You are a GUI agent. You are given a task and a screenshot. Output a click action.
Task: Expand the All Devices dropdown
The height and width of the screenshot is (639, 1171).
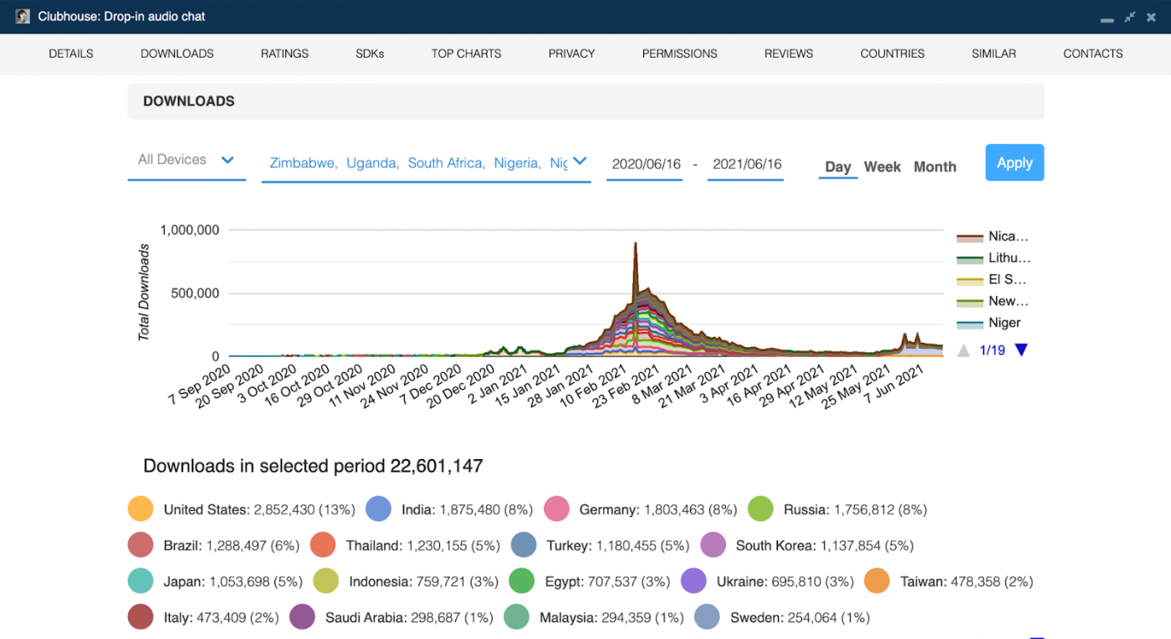click(x=187, y=161)
